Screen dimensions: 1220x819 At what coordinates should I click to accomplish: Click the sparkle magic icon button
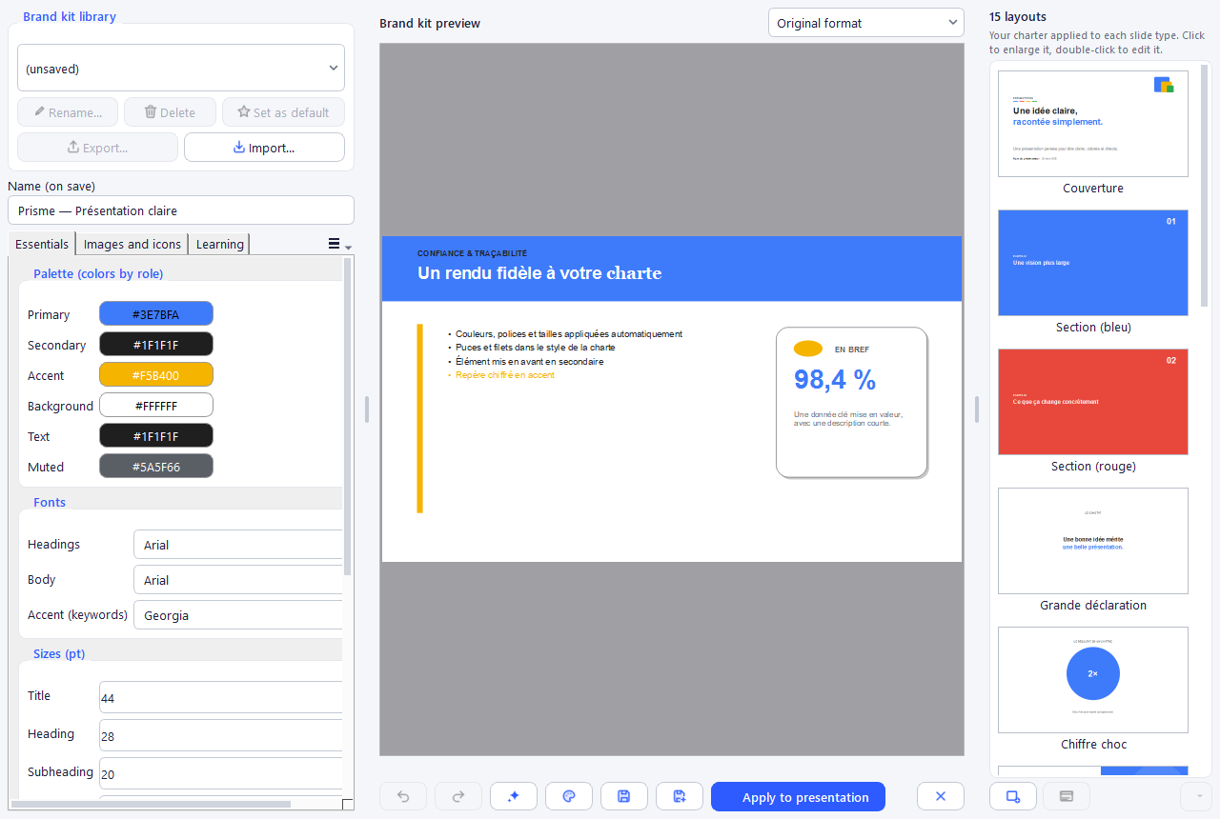pyautogui.click(x=514, y=796)
